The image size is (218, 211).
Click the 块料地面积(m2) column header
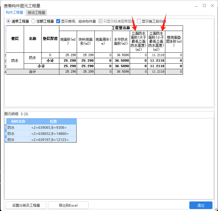point(86,42)
